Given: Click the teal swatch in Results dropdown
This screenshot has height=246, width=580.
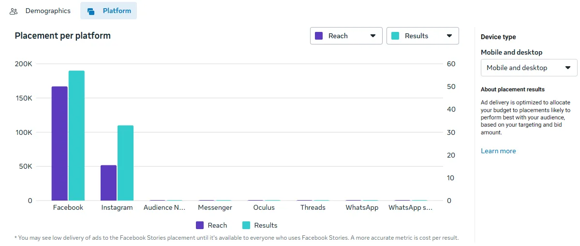Looking at the screenshot, I should [x=395, y=36].
